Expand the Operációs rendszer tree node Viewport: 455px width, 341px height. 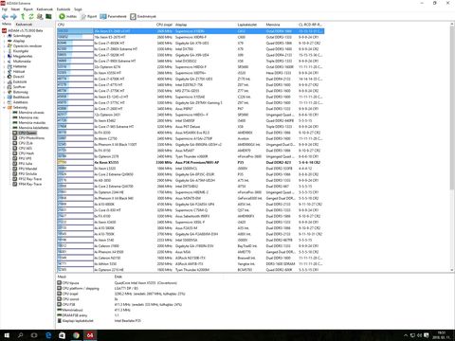click(x=5, y=45)
